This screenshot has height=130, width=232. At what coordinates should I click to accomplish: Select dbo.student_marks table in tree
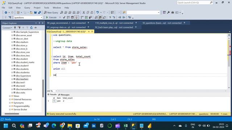coord(25,62)
